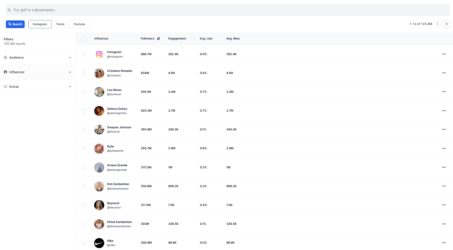Click the Audience filter target icon
Image resolution: width=453 pixels, height=250 pixels.
point(5,58)
